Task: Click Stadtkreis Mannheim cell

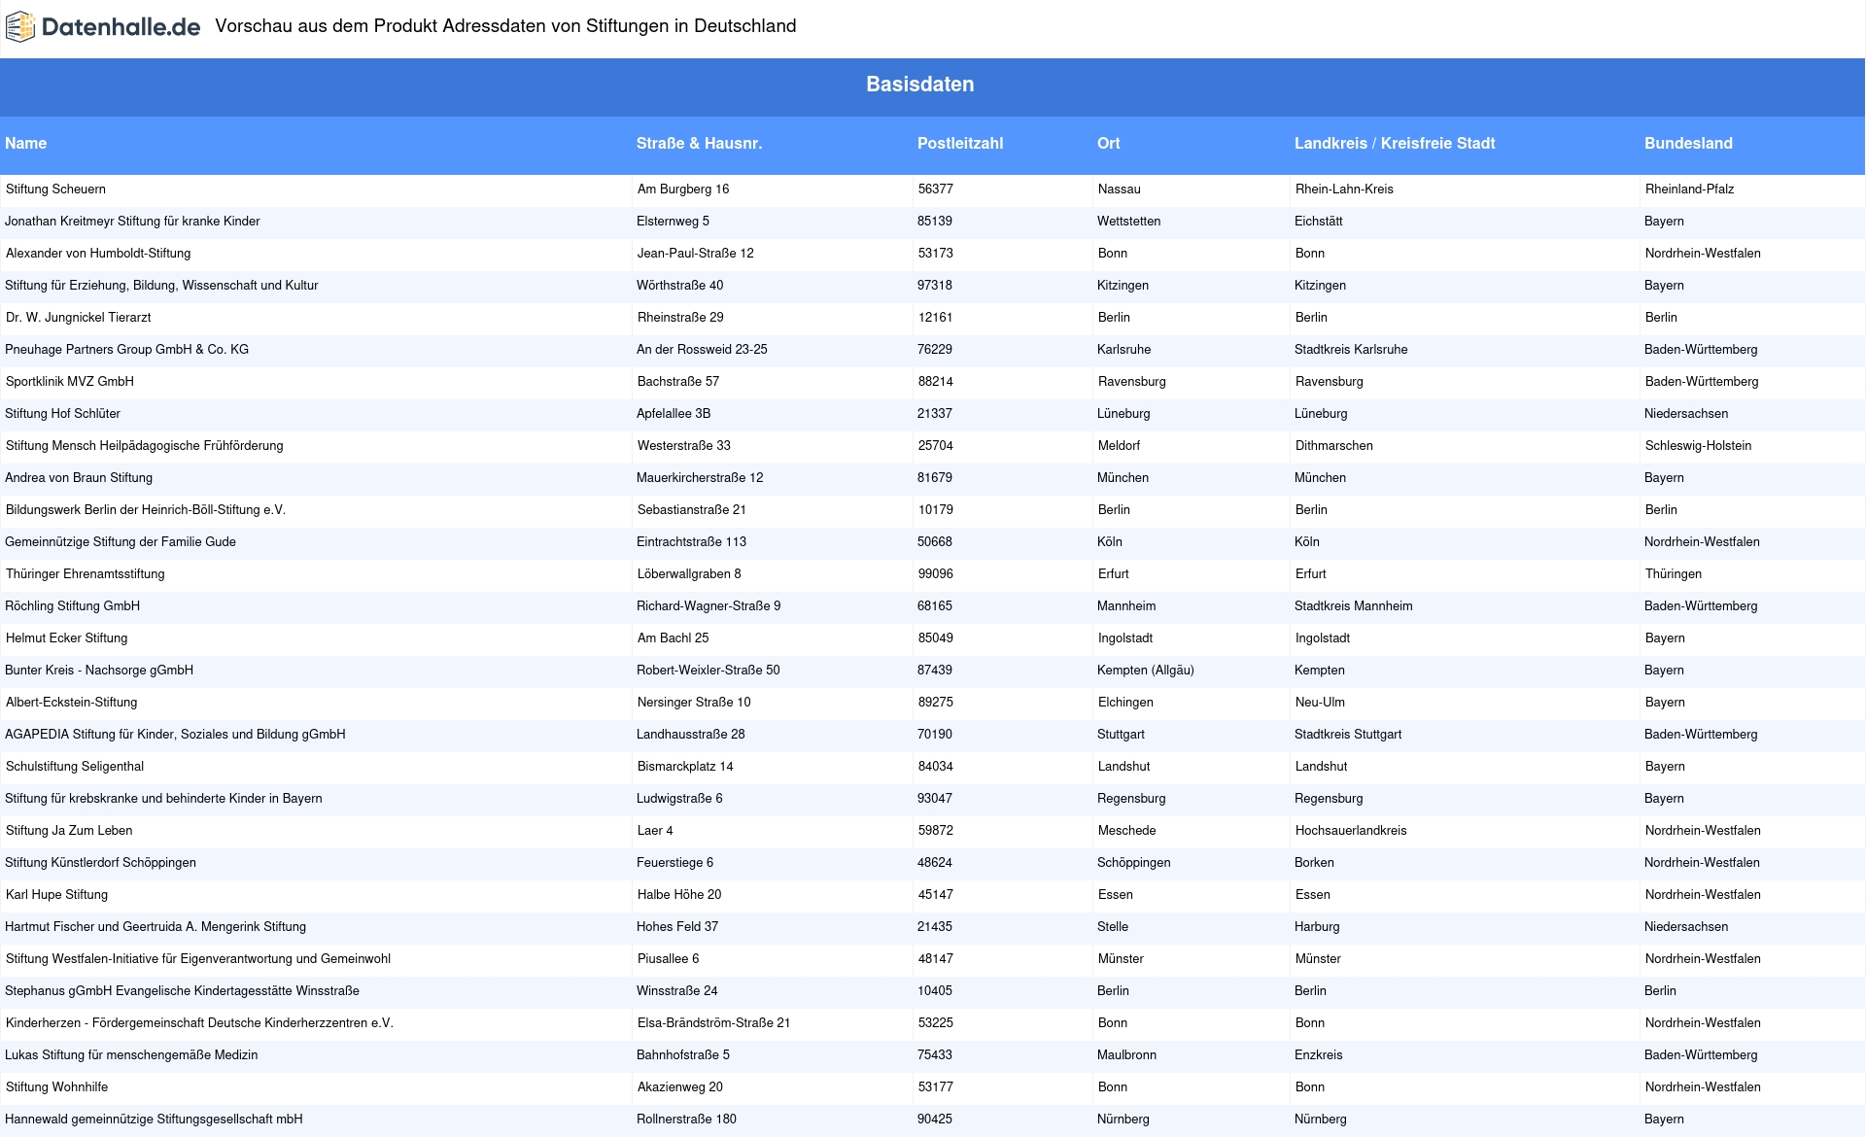Action: click(1354, 606)
